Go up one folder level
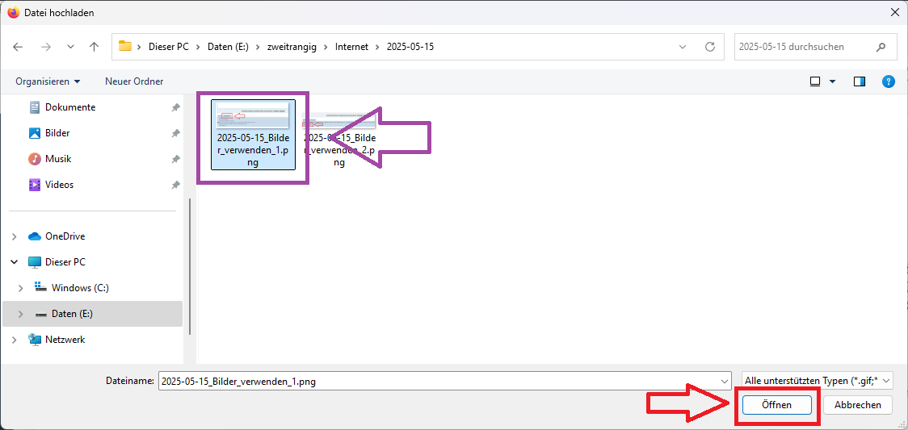 (x=94, y=47)
